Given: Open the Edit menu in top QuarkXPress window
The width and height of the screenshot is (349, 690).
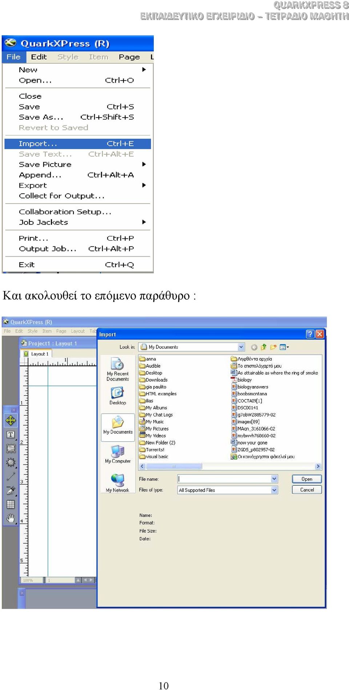Looking at the screenshot, I should 39,57.
